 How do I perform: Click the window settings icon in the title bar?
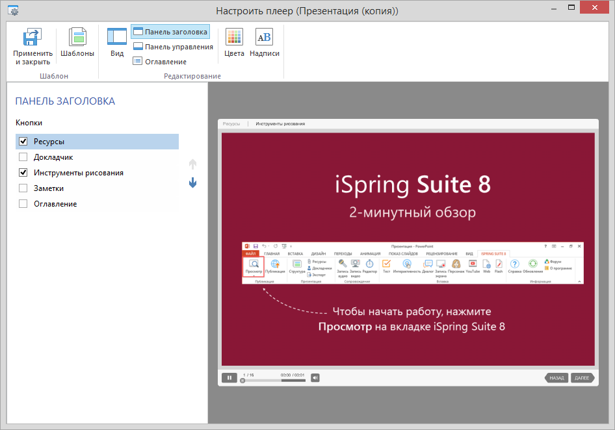[14, 10]
